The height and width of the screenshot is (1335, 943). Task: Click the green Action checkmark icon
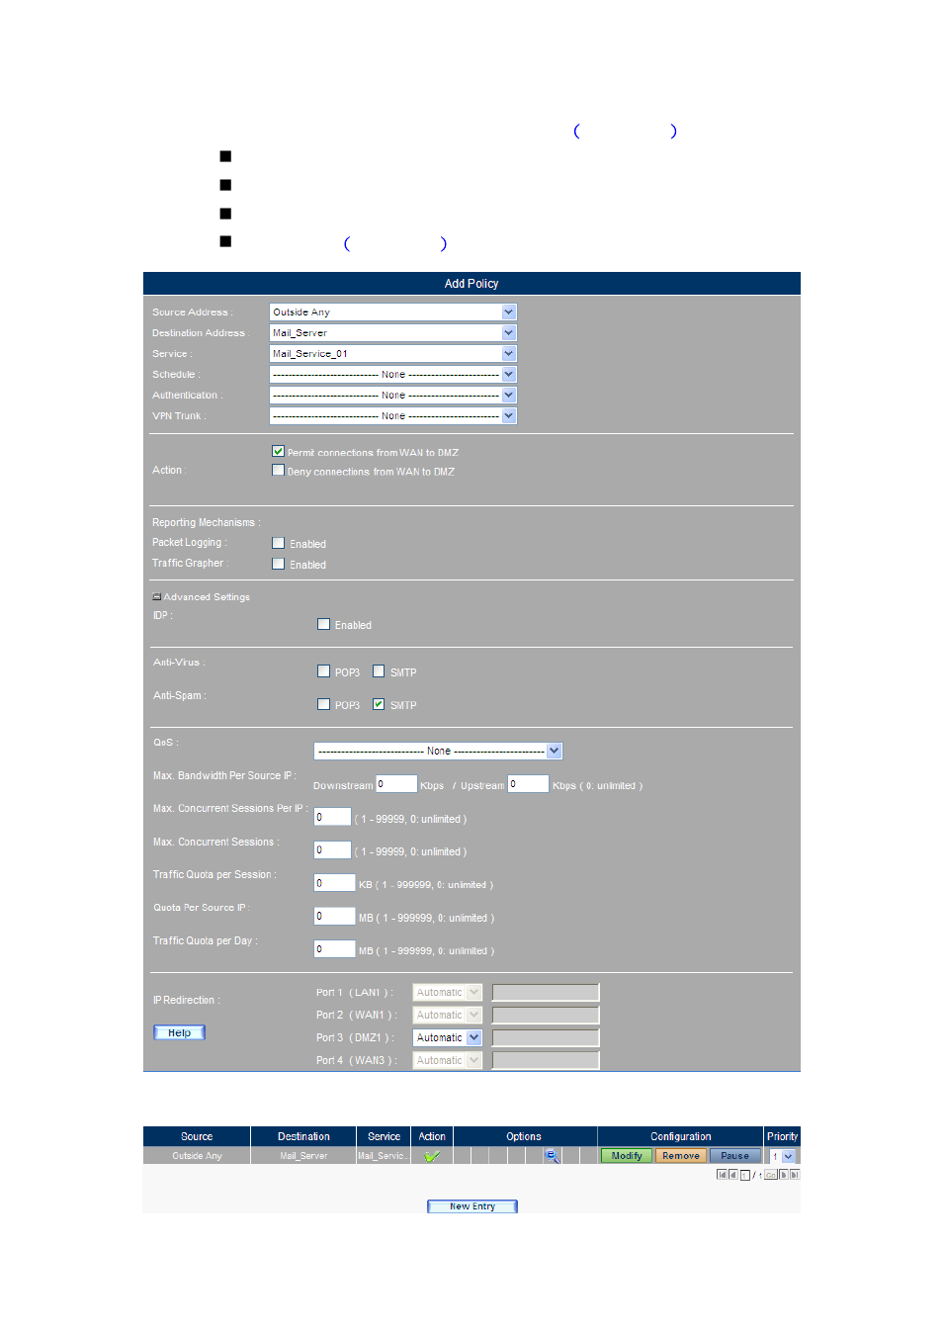click(432, 1156)
